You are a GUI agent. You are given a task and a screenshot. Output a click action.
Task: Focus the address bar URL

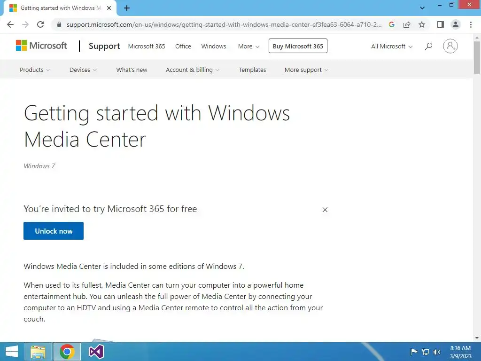click(x=224, y=24)
